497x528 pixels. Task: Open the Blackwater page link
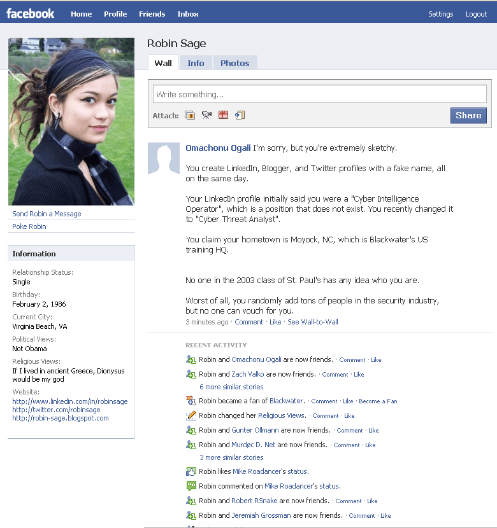[286, 401]
